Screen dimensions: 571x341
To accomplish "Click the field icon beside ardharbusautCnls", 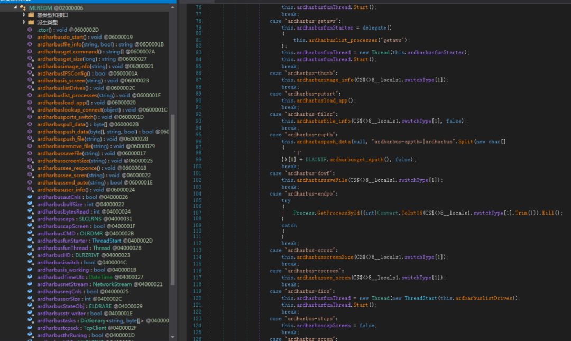I will [x=30, y=197].
